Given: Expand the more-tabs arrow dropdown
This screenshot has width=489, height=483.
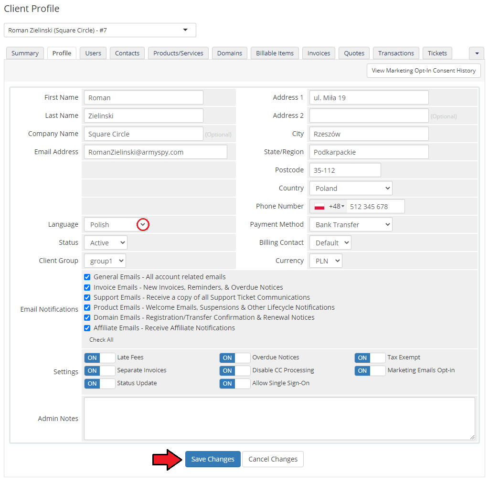Looking at the screenshot, I should pos(477,53).
